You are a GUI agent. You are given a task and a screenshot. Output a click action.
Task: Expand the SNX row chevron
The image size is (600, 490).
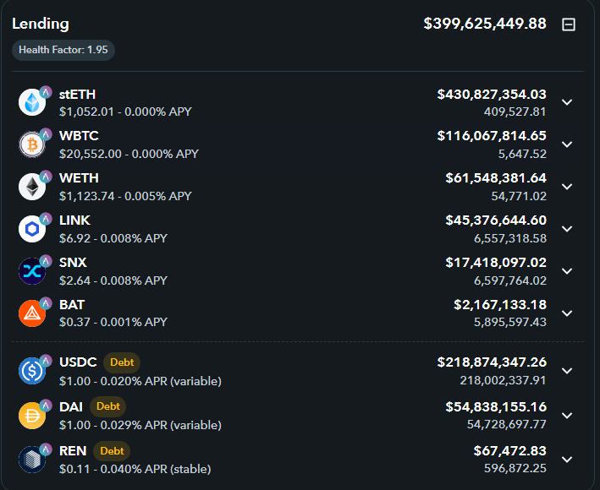(567, 271)
